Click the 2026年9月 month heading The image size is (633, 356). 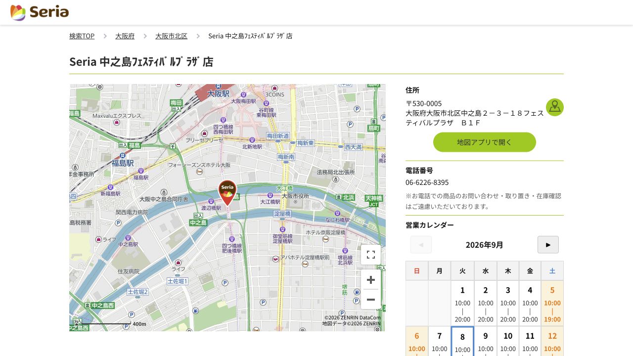[485, 245]
